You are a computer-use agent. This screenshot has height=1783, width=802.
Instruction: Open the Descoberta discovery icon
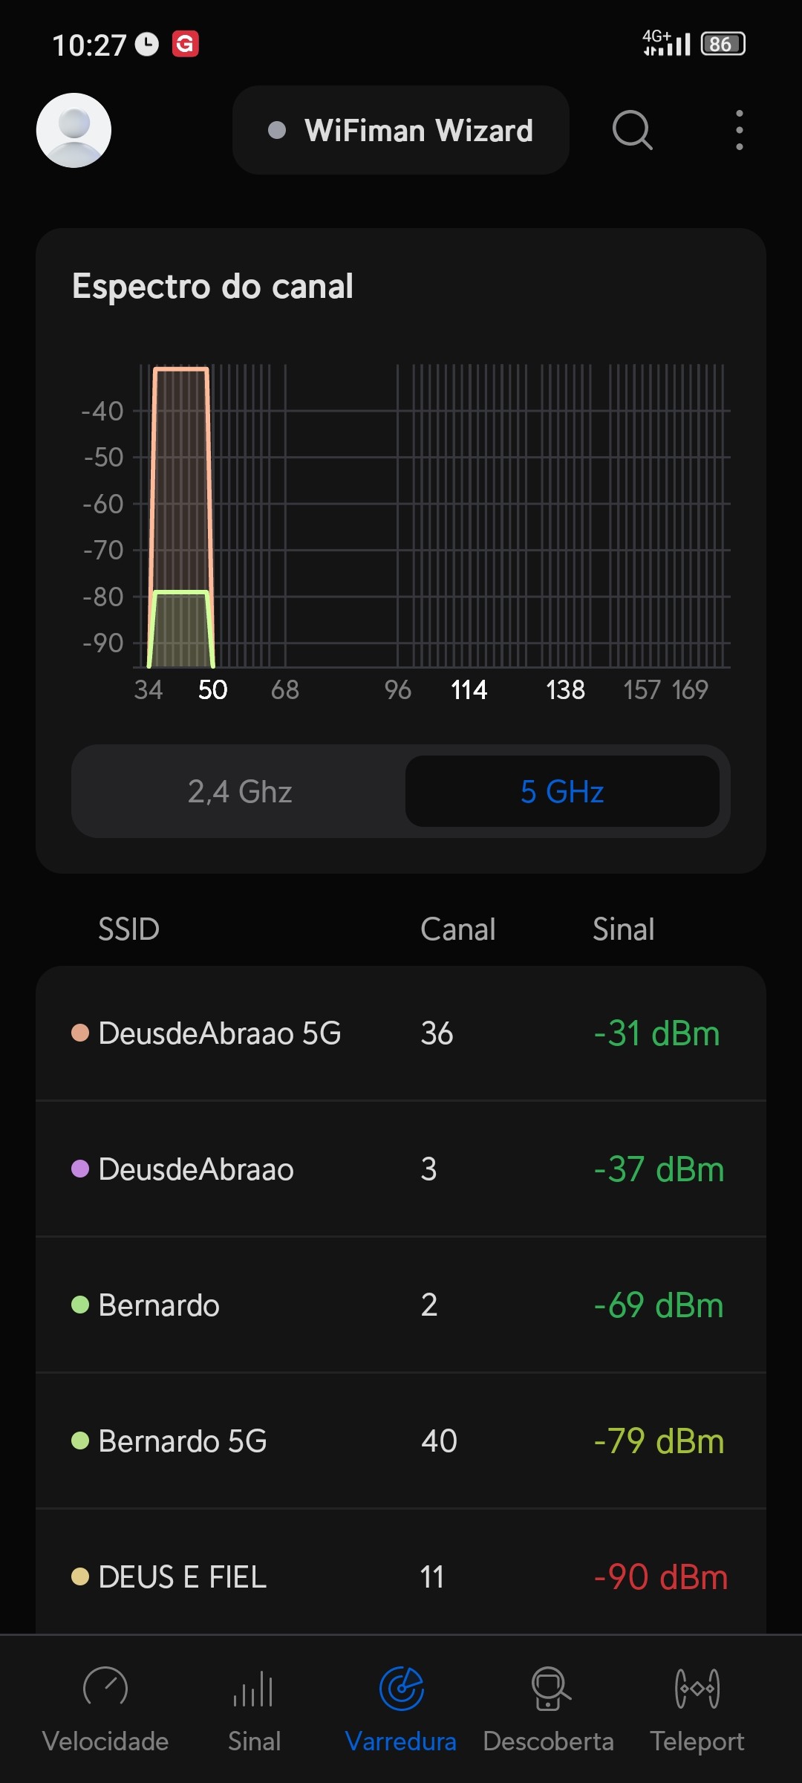point(550,1689)
